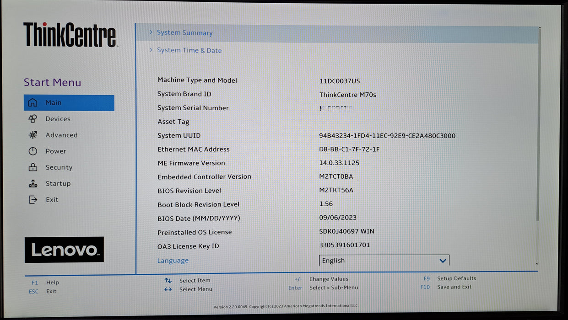Select the Security menu
The height and width of the screenshot is (320, 568).
click(59, 167)
